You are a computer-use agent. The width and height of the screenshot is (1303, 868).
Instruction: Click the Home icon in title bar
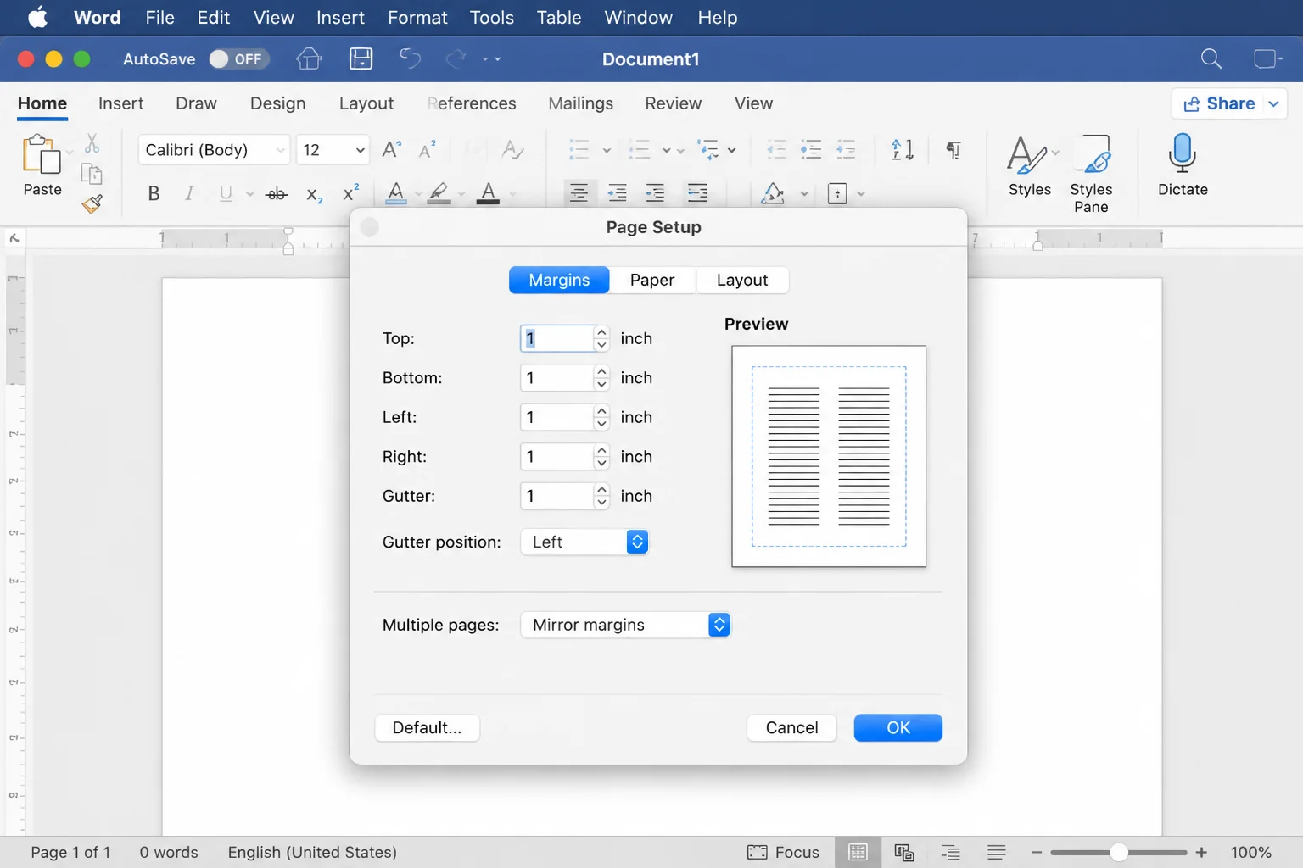point(309,58)
